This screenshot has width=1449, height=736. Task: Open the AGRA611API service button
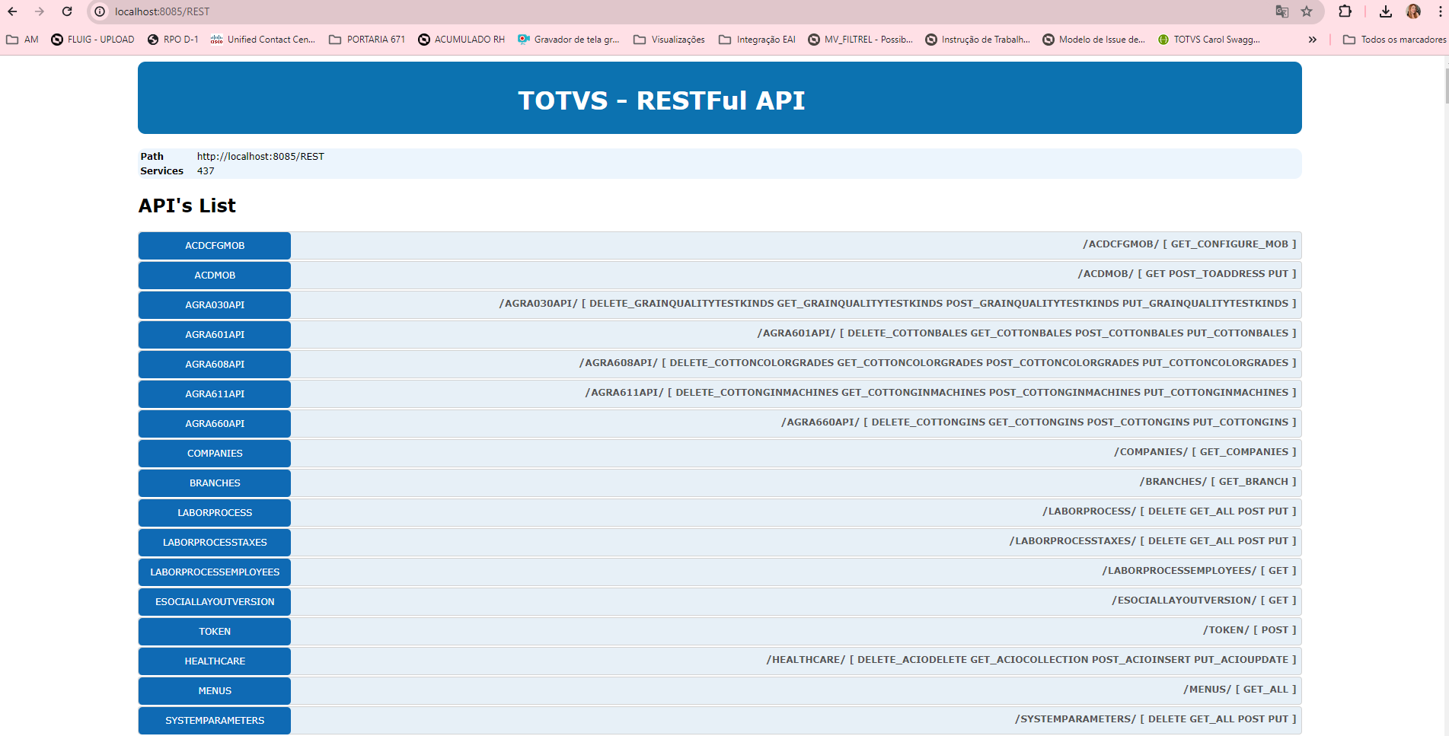coord(215,394)
